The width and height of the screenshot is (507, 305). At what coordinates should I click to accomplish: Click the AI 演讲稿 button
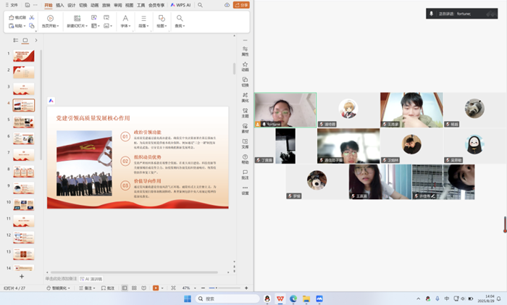91,278
